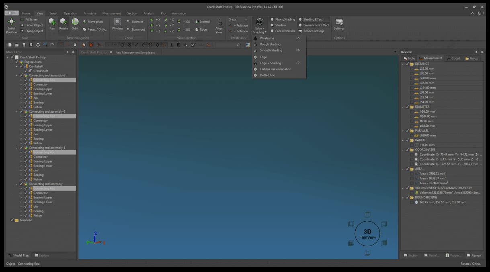Uncheck the NonSolid visibility checkbox
Image resolution: width=490 pixels, height=272 pixels.
tap(12, 220)
